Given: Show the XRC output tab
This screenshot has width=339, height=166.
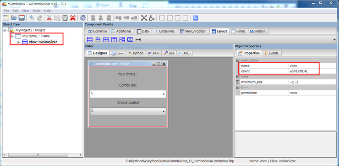Looking at the screenshot, I should (x=184, y=53).
